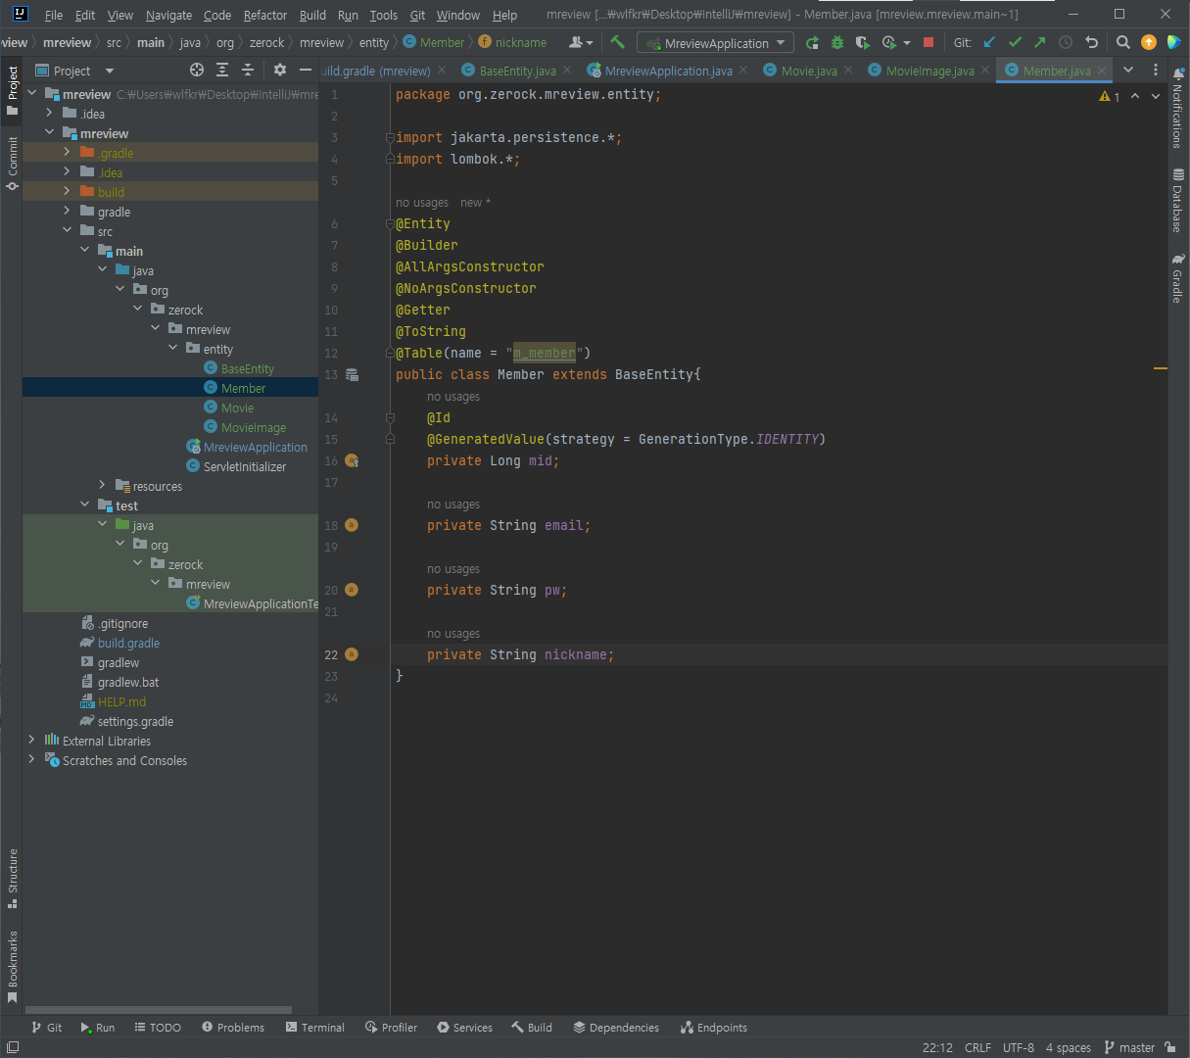Toggle the Project side tab
The width and height of the screenshot is (1190, 1058).
(12, 90)
